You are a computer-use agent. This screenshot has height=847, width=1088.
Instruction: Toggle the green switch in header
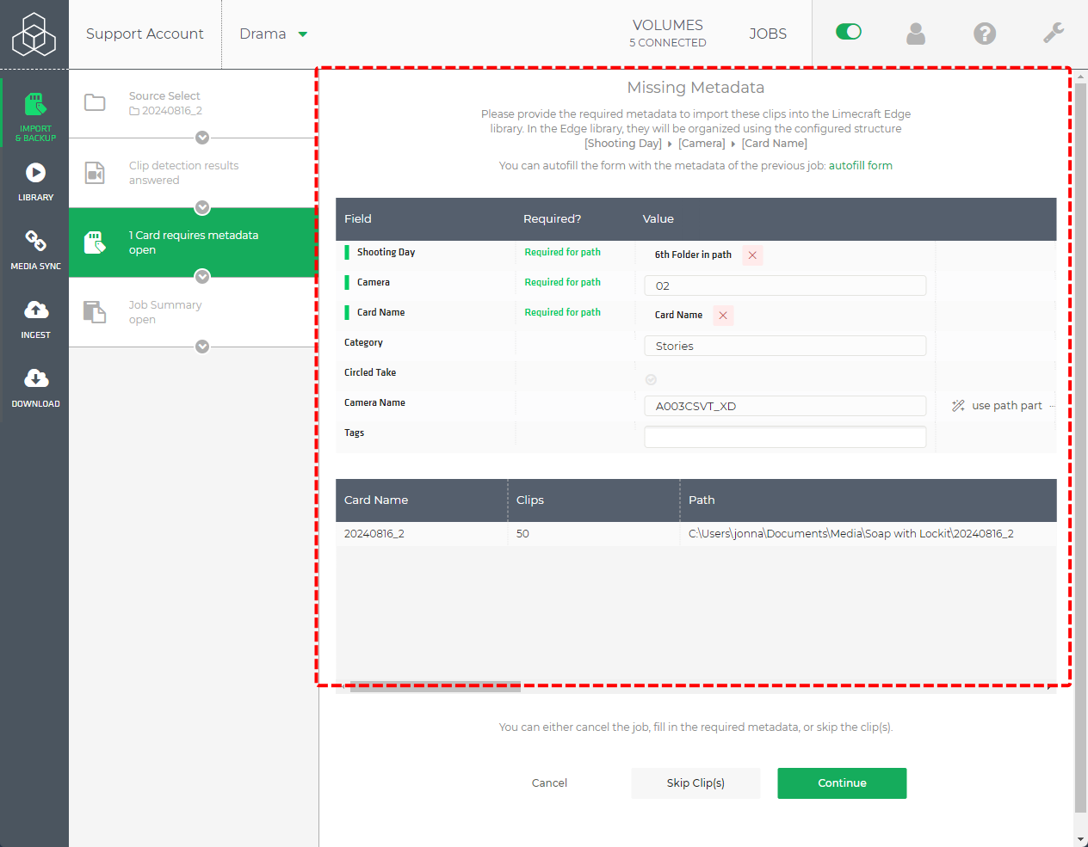pyautogui.click(x=849, y=32)
